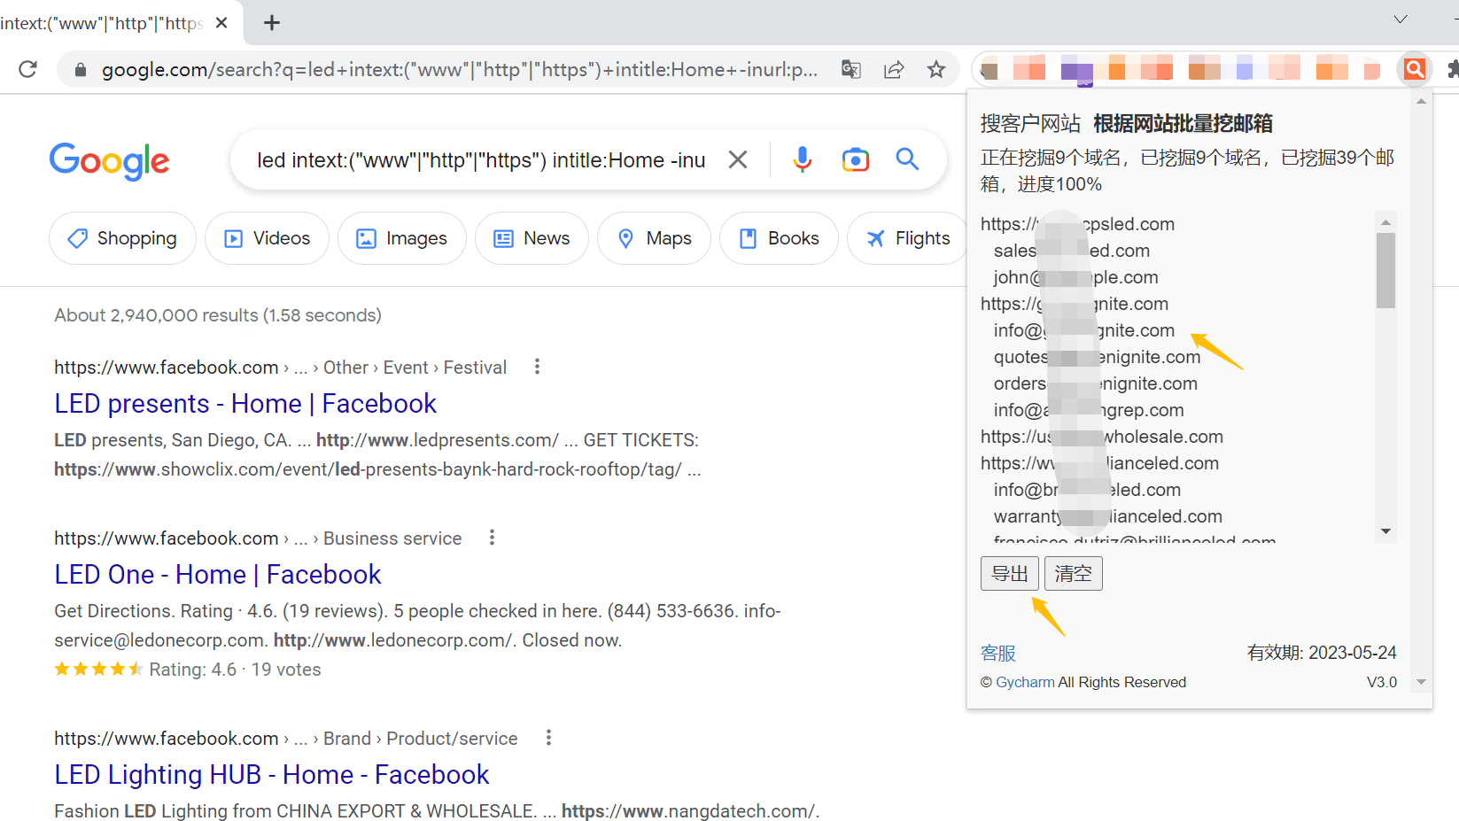Click the lock icon in address bar
Screen dimensions: 1459x821
(81, 70)
